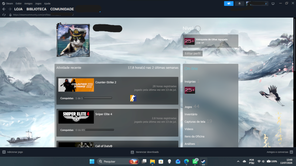
Task: Open the announcements megaphone button
Action: [229, 3]
